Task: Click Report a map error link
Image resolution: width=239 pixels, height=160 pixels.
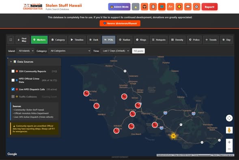Action: 226,155
